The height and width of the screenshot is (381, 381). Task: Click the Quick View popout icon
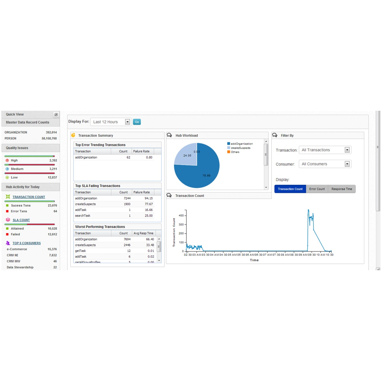[56, 114]
